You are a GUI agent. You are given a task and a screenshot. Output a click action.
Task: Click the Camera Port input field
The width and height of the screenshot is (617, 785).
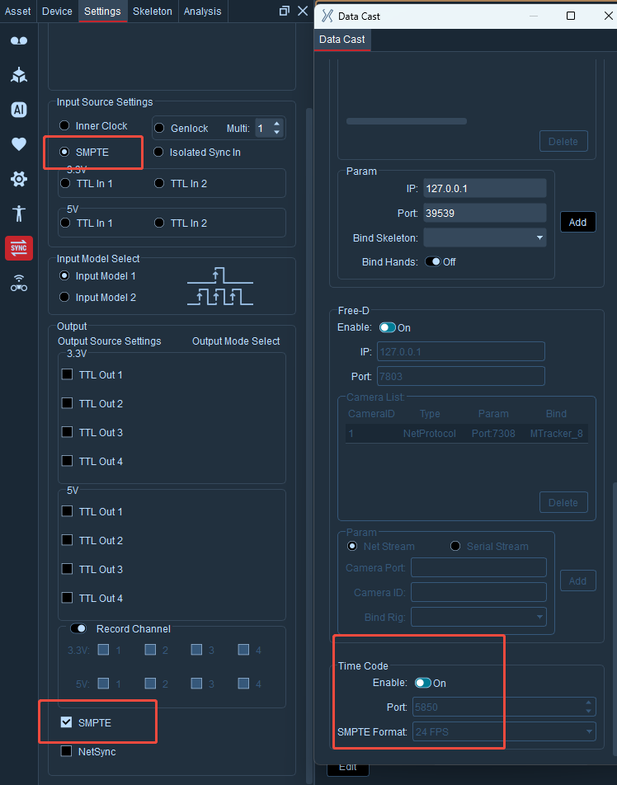point(478,567)
